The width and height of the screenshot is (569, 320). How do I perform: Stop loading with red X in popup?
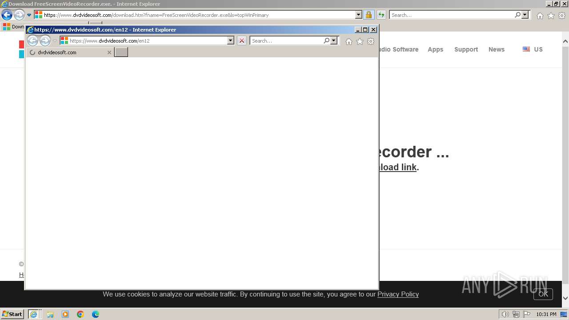(241, 40)
